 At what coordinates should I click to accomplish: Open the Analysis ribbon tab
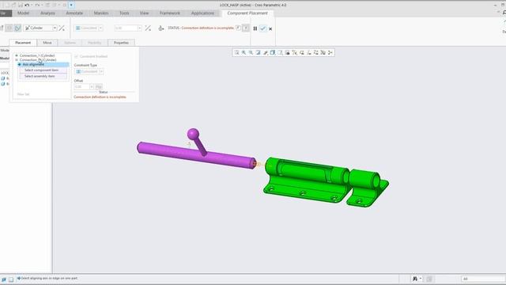[x=47, y=13]
